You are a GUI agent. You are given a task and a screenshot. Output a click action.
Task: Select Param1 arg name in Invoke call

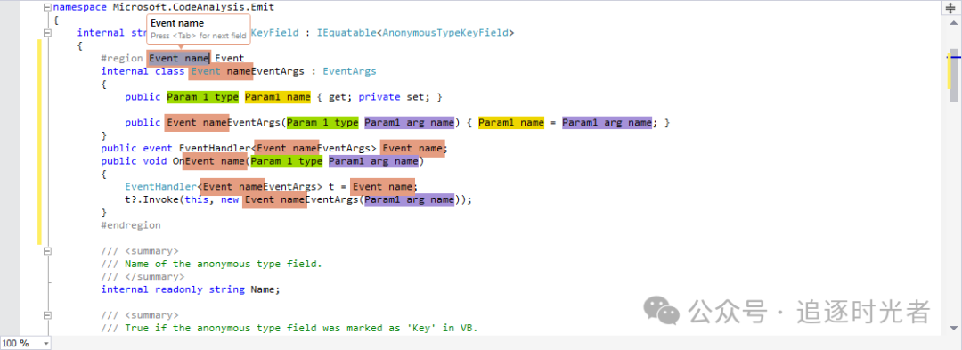coord(409,199)
